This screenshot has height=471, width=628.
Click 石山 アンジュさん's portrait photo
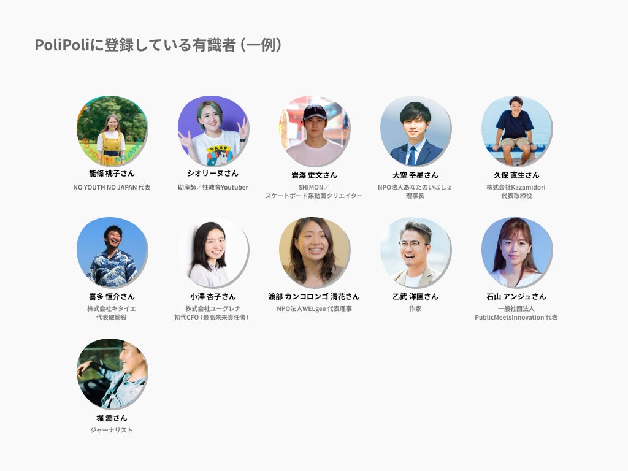click(516, 253)
